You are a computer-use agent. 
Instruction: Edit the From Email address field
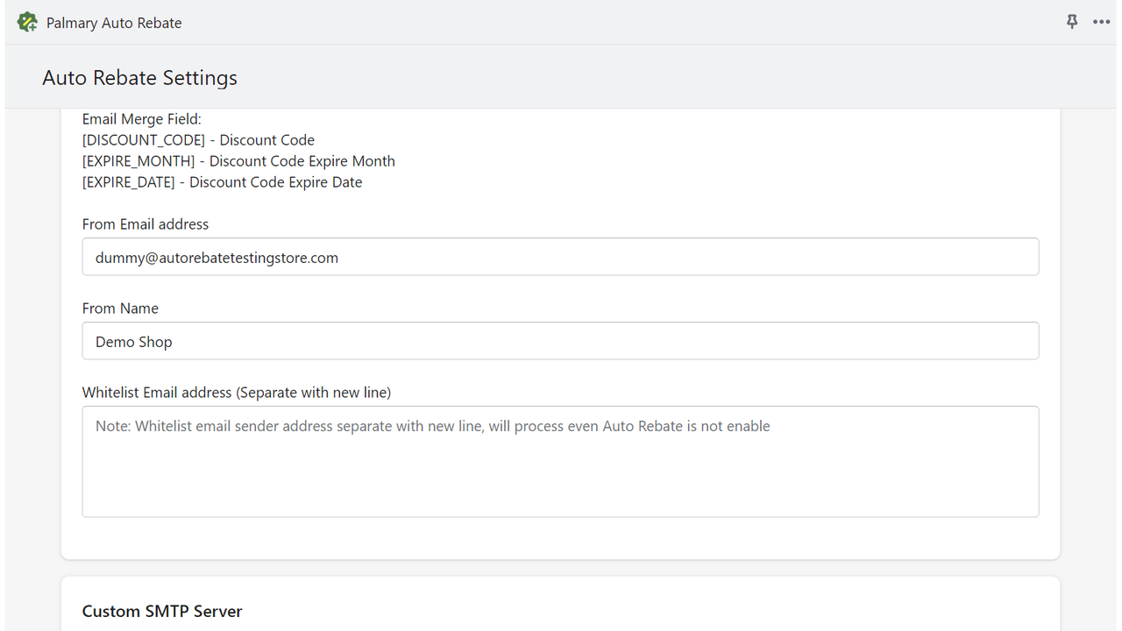pyautogui.click(x=560, y=257)
